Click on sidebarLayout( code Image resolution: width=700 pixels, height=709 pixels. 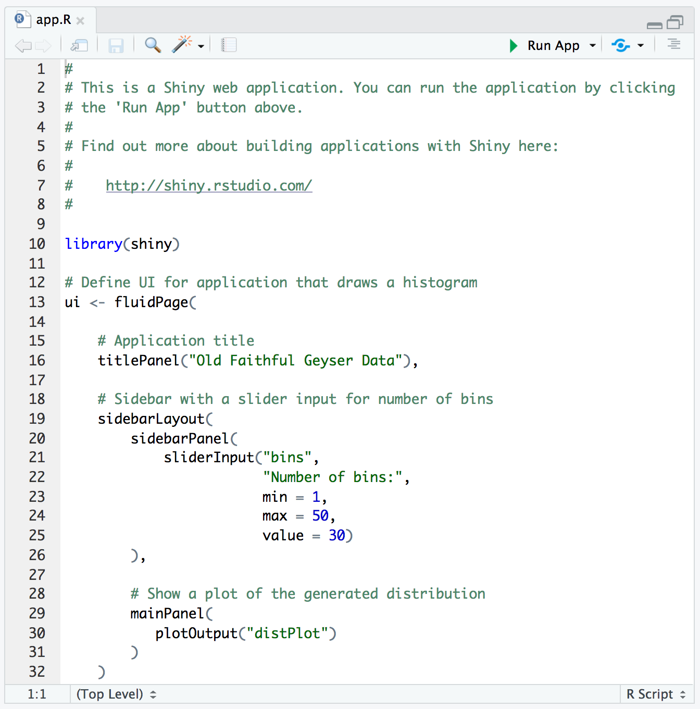[156, 419]
